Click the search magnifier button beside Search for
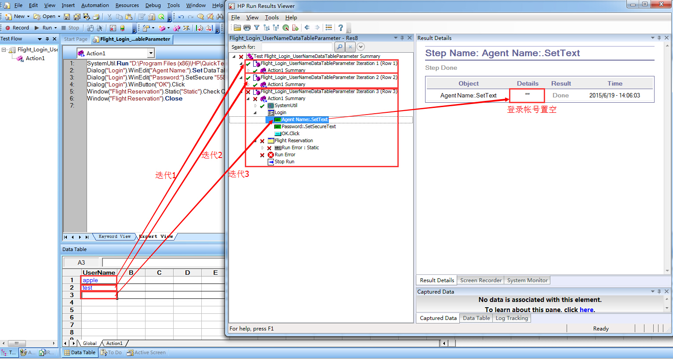Viewport: 673px width, 359px height. click(339, 47)
